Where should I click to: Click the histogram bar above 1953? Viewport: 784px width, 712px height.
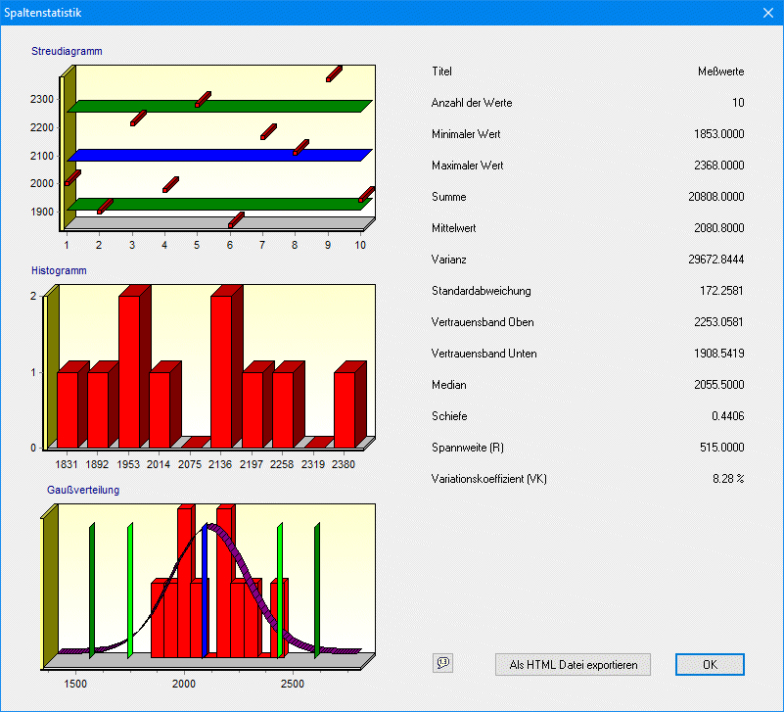[x=129, y=370]
